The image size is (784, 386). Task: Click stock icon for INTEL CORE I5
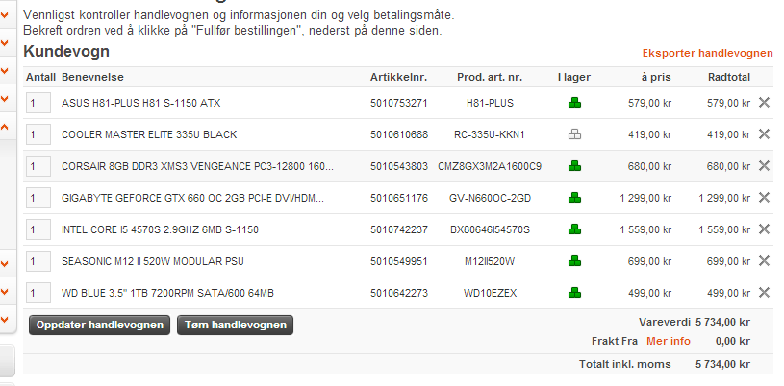(574, 229)
